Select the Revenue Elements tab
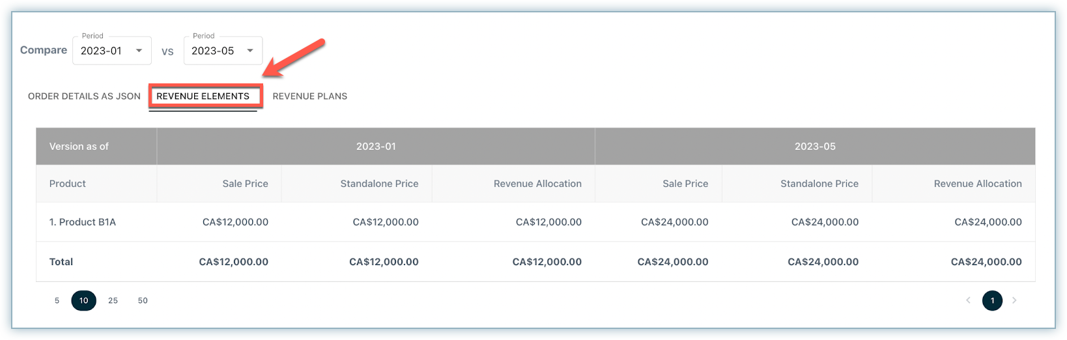Image resolution: width=1067 pixels, height=340 pixels. (203, 96)
